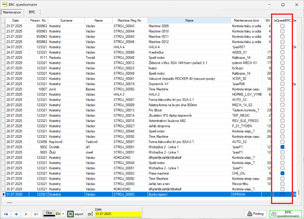Screen dimensions: 304x219
Task: Click the pointing hand date selector icon
Action: coord(90,214)
